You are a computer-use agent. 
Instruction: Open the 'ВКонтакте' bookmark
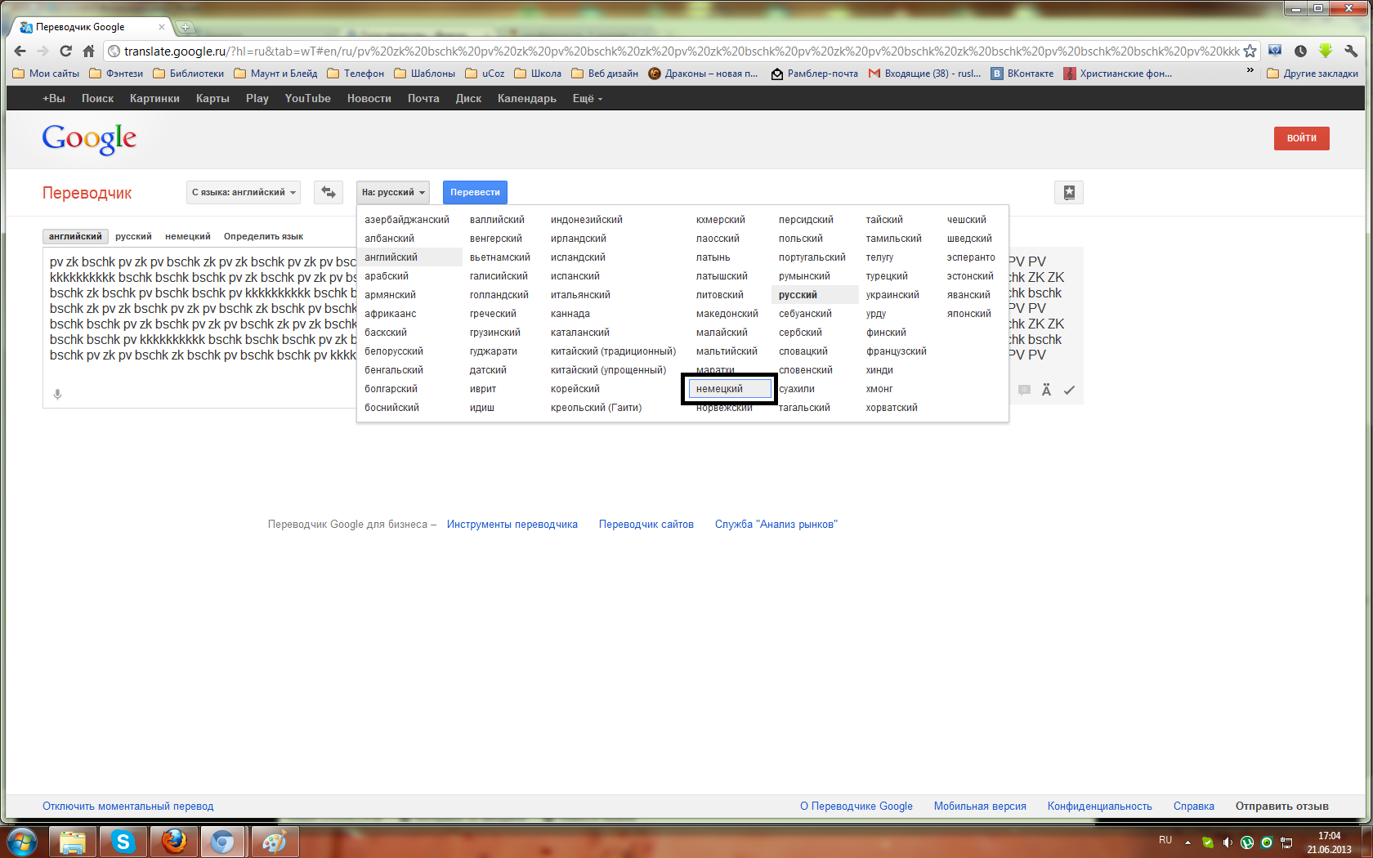(1022, 73)
